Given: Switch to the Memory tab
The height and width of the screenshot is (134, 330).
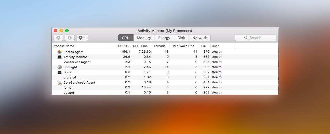Looking at the screenshot, I should [x=144, y=38].
